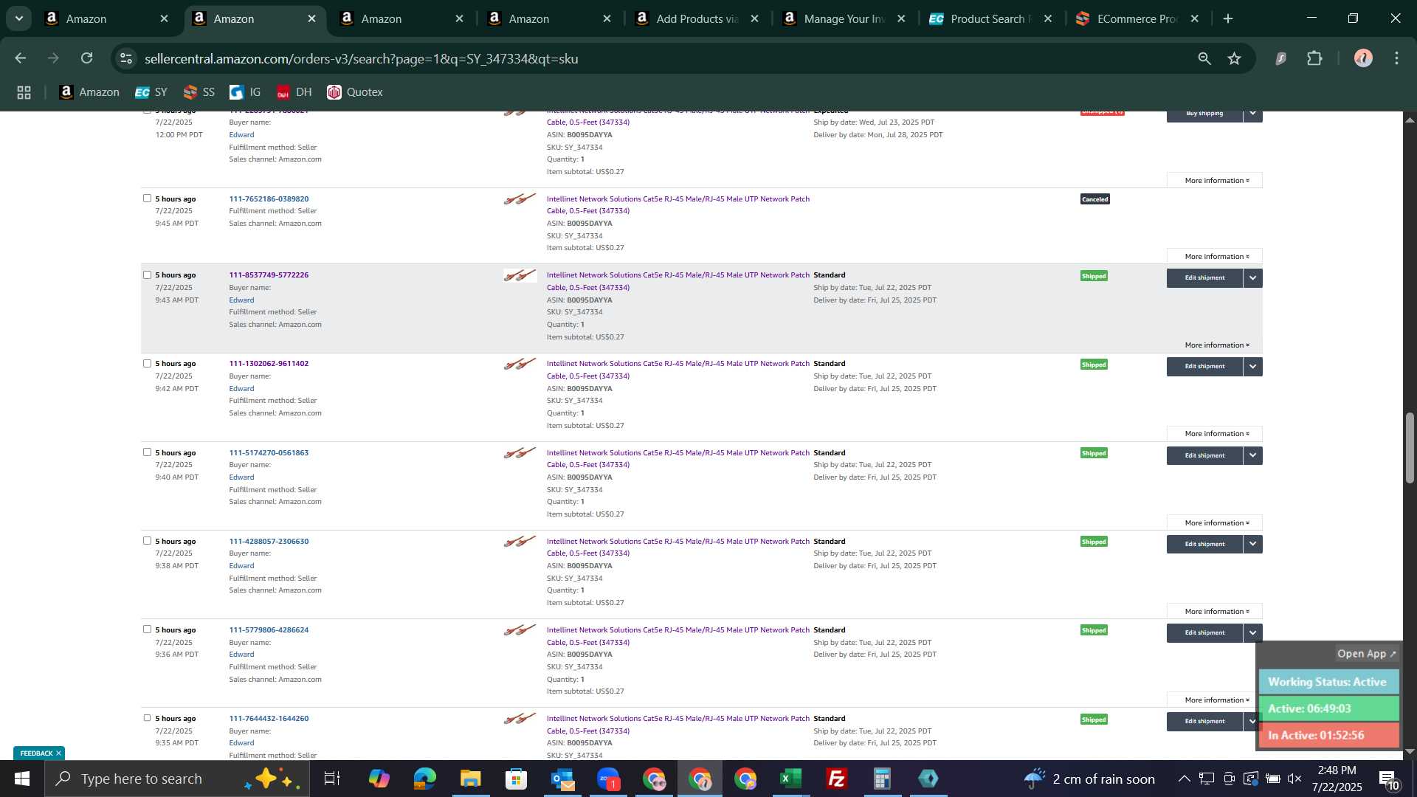Open the browser extensions puzzle icon

click(1315, 58)
